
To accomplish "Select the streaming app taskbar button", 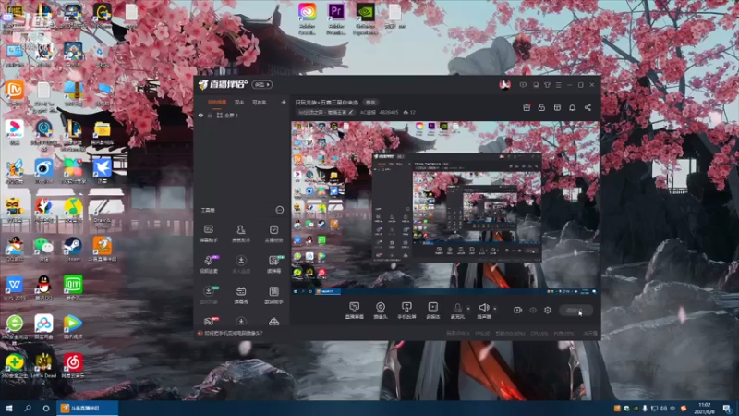I will 87,408.
